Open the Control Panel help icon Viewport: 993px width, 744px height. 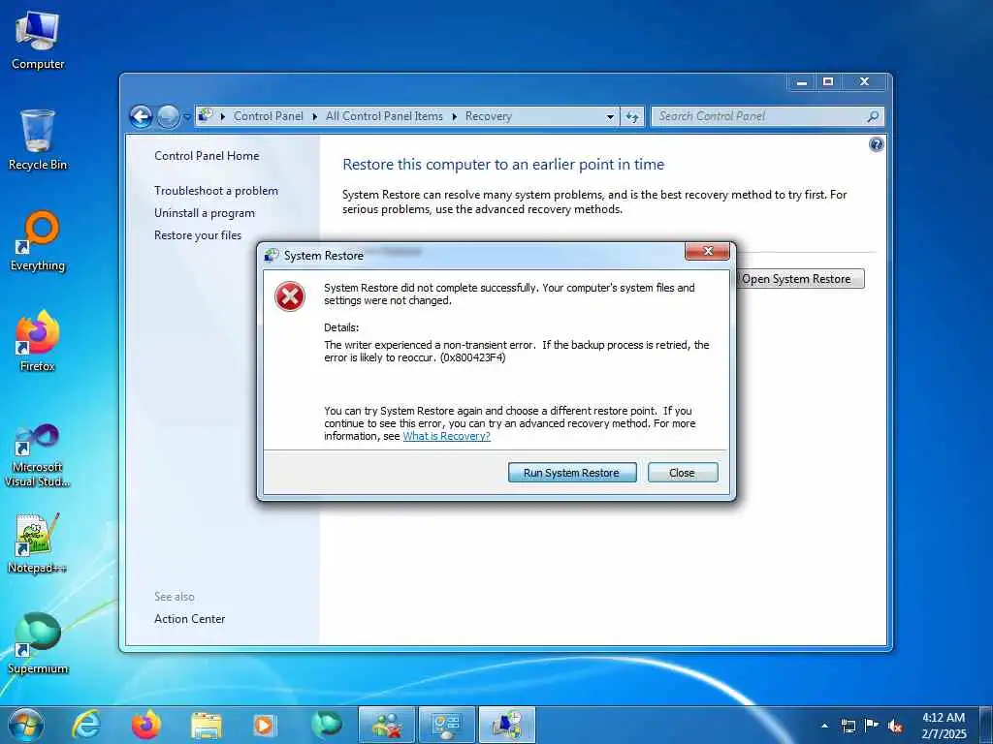pos(876,144)
